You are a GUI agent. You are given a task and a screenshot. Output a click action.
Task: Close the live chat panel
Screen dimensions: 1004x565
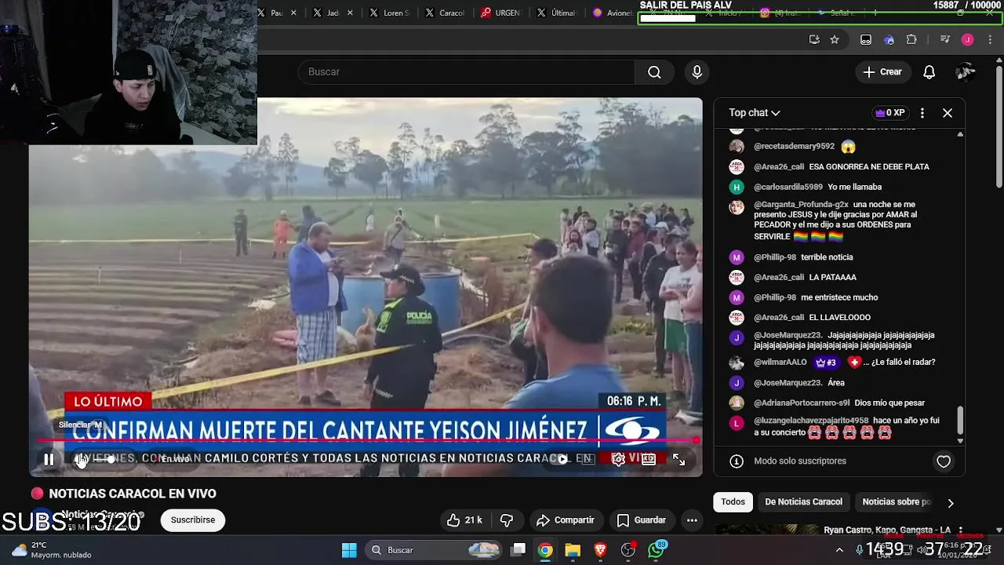(948, 113)
